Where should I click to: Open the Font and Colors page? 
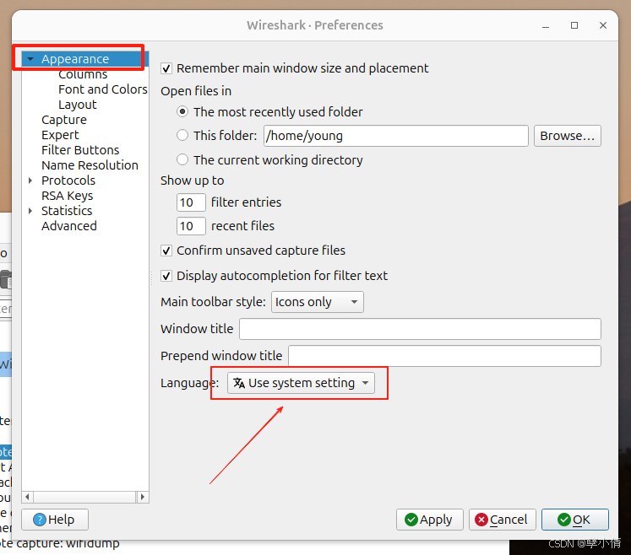(x=103, y=89)
